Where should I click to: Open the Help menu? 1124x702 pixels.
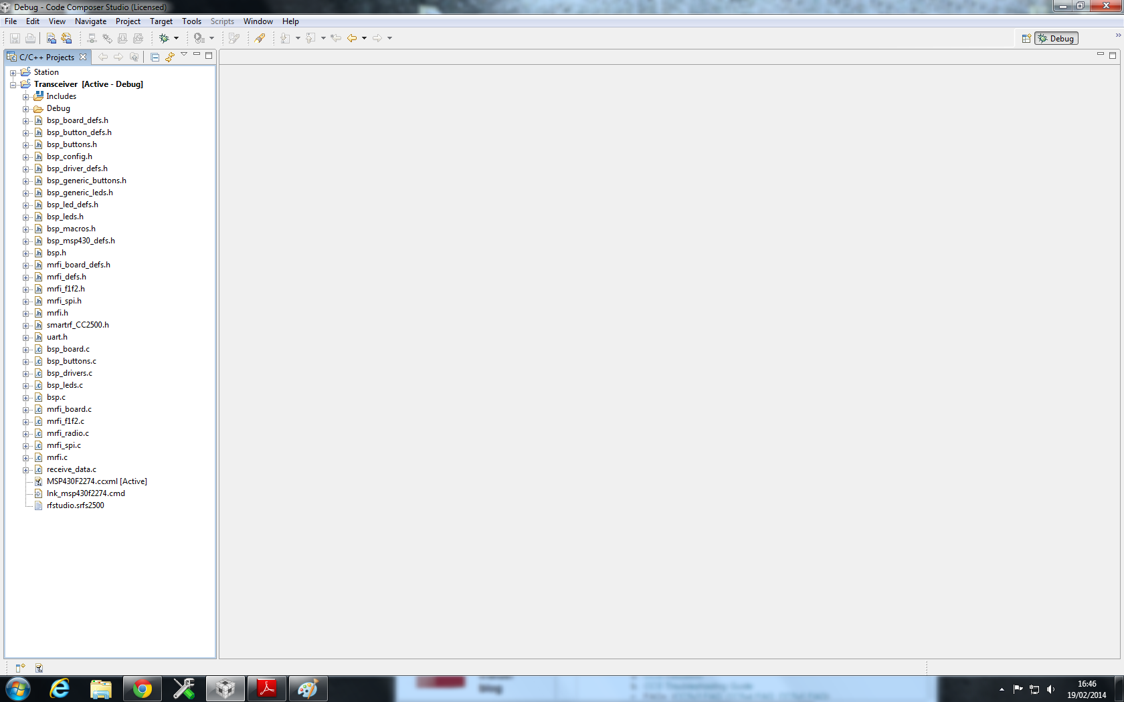290,21
